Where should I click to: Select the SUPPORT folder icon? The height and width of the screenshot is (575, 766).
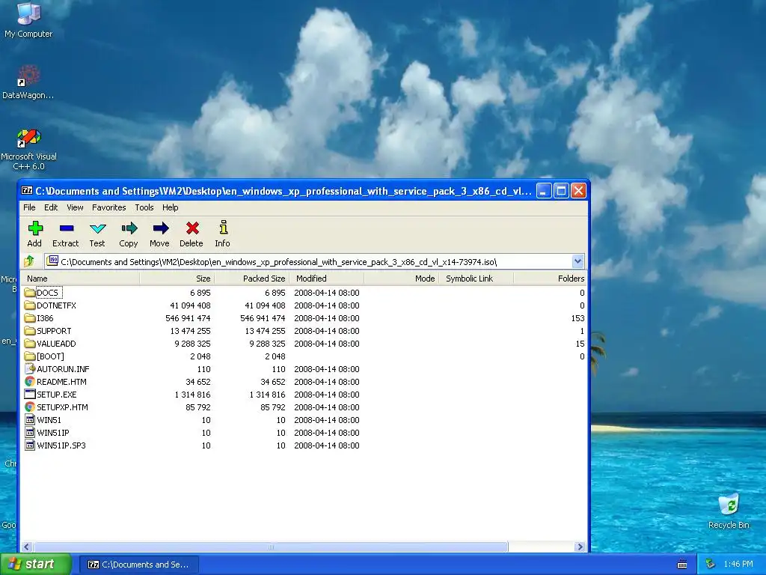click(x=30, y=330)
